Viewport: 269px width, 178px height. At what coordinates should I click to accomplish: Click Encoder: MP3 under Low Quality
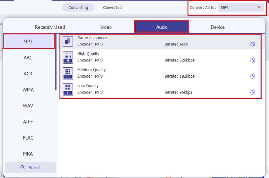(x=90, y=92)
